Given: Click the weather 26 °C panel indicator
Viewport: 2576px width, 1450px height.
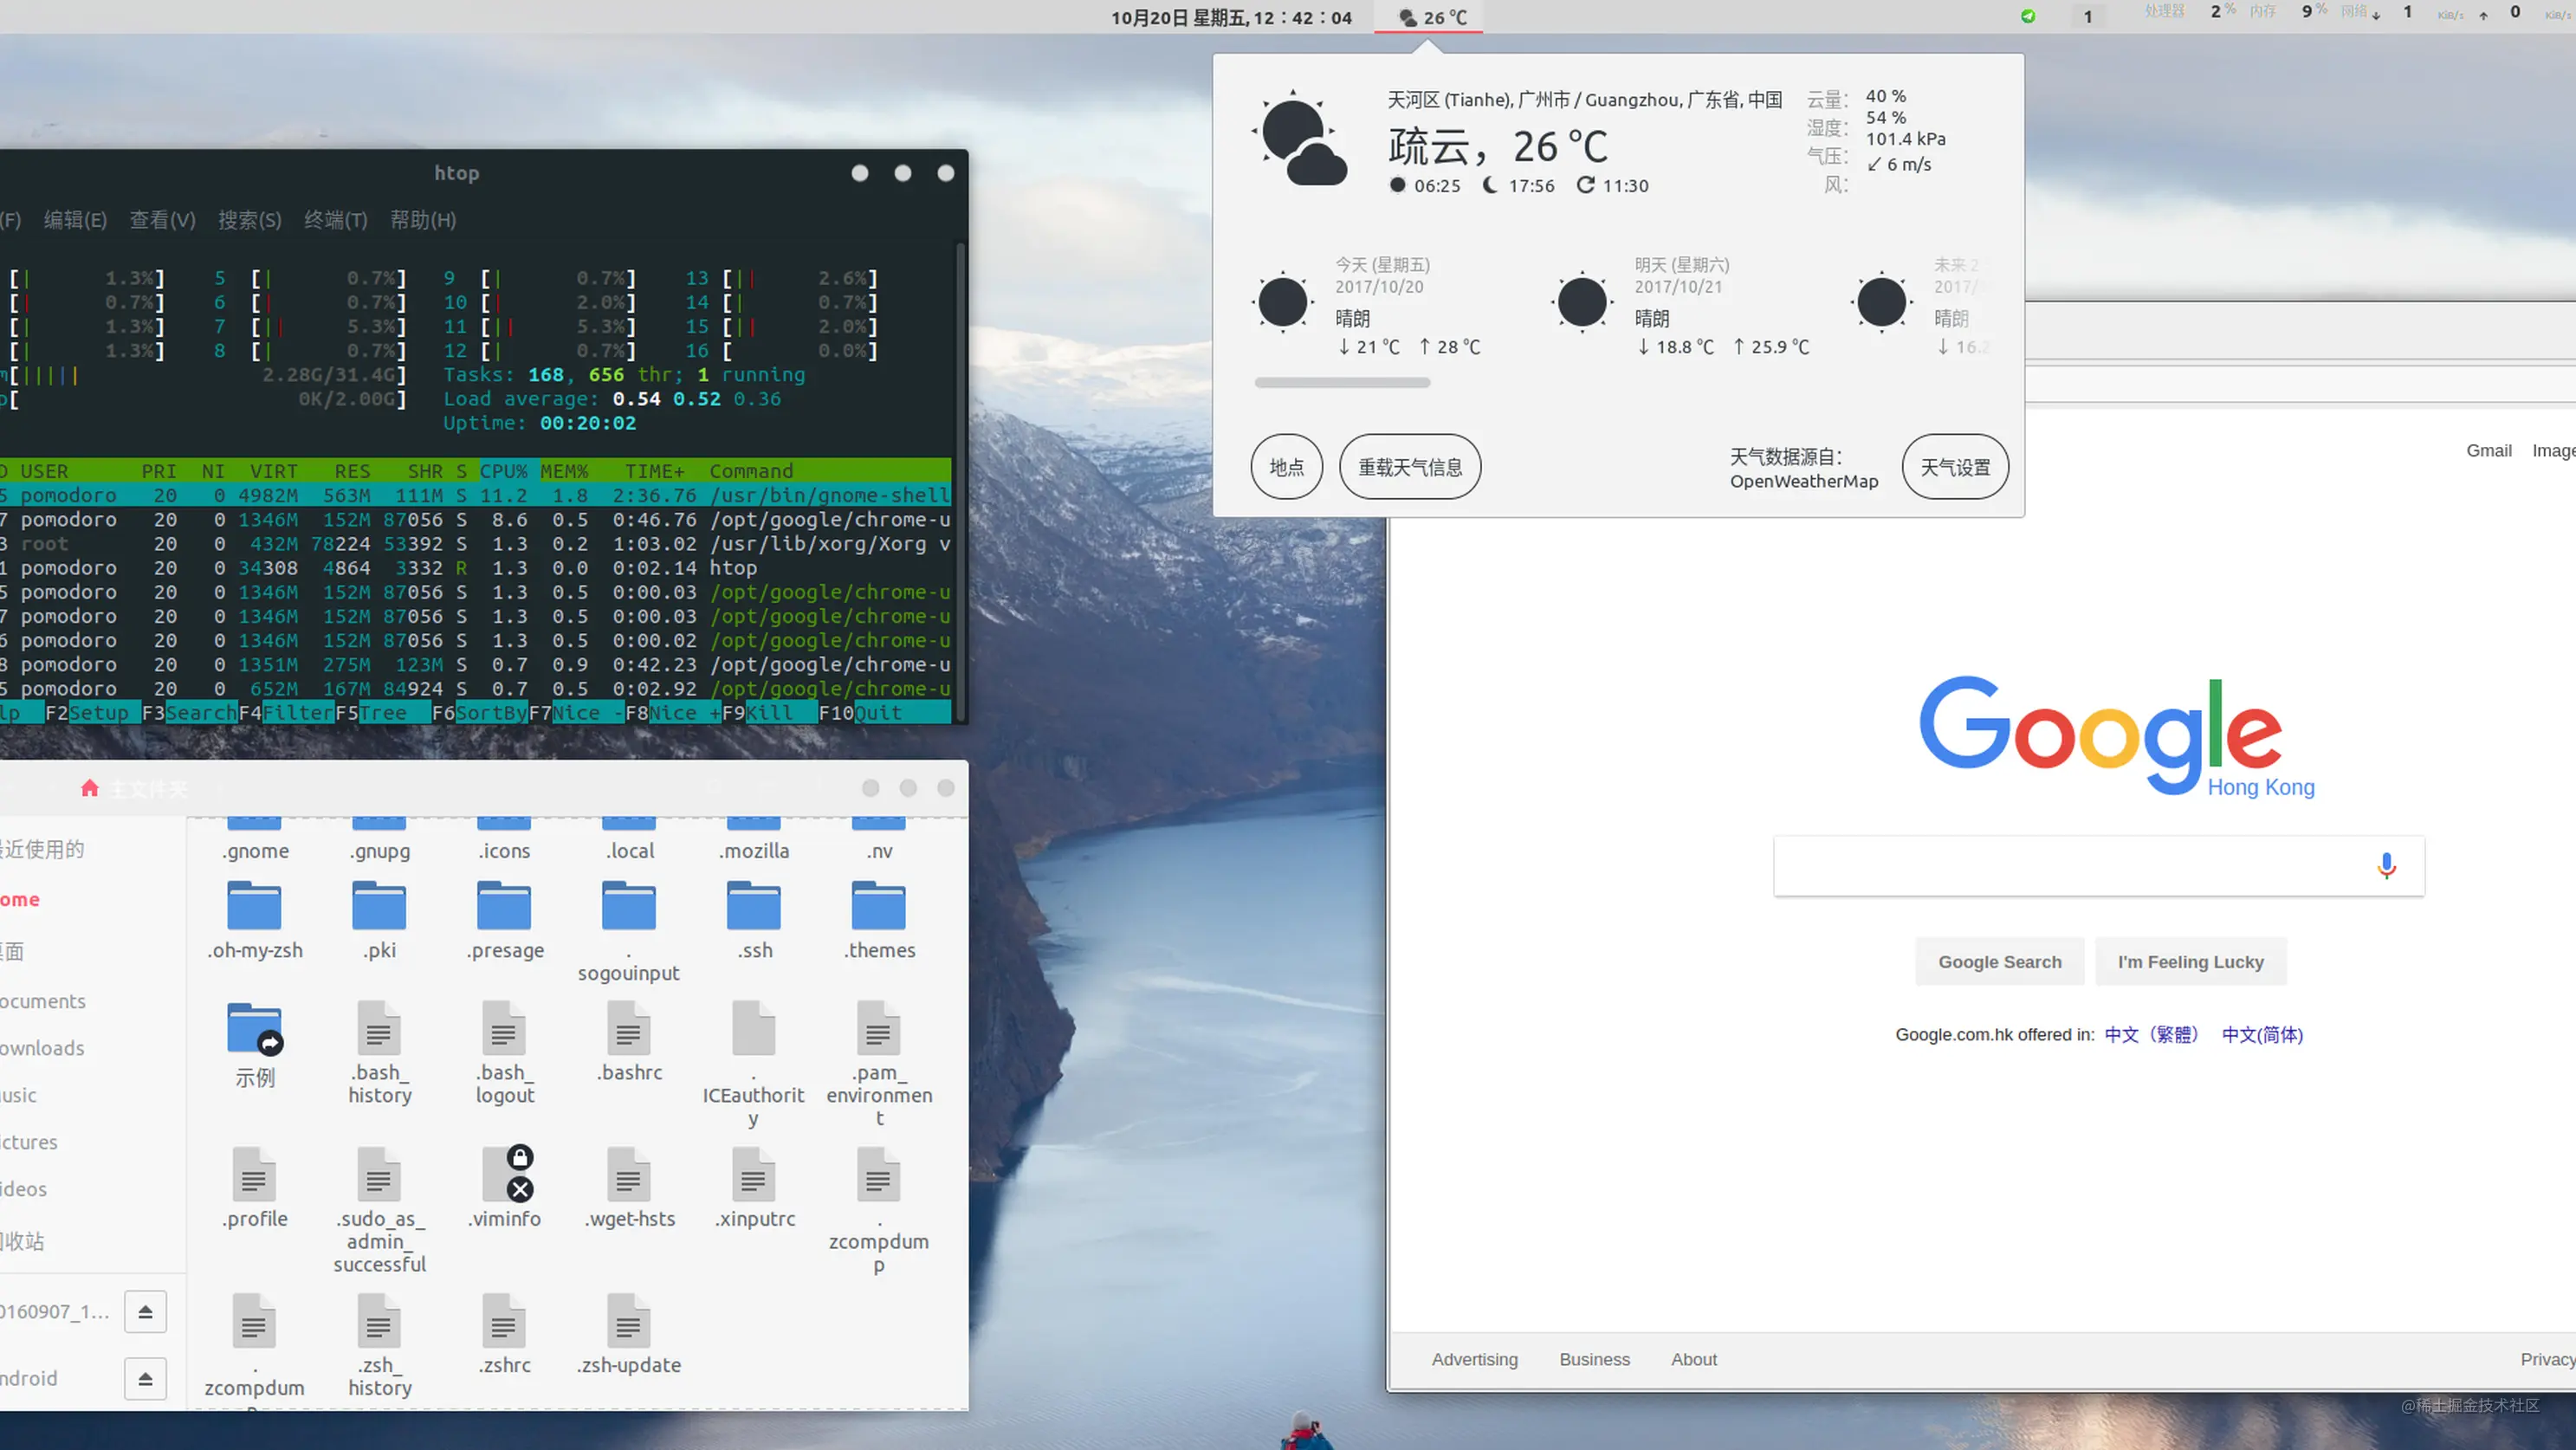Looking at the screenshot, I should pos(1431,17).
